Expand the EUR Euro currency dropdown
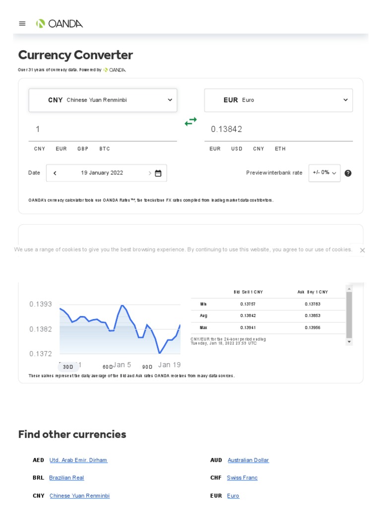The height and width of the screenshot is (508, 381). coord(278,100)
